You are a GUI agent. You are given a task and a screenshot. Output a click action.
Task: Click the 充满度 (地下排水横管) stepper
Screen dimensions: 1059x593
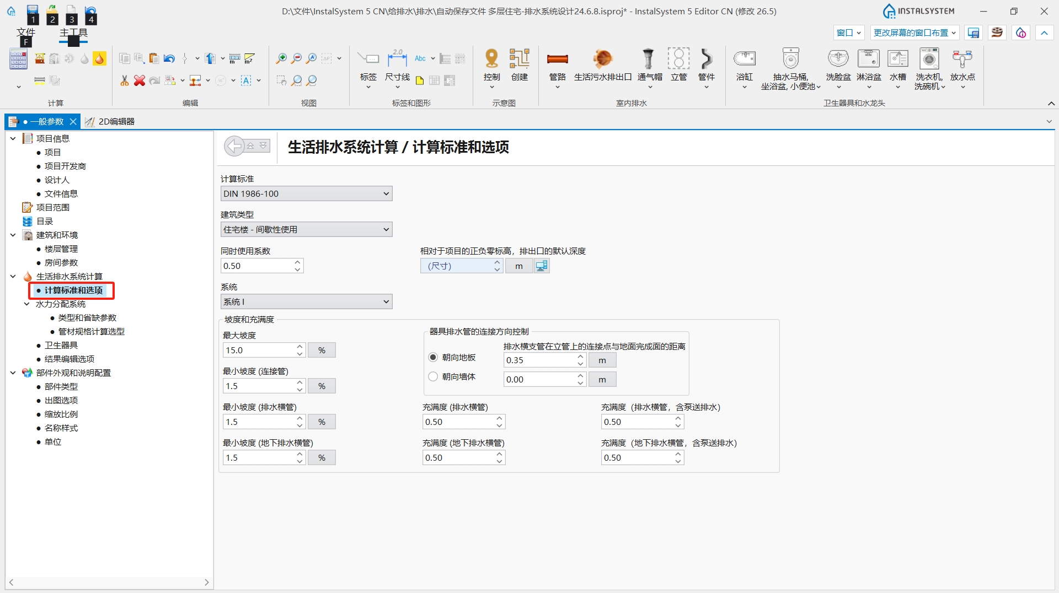click(x=499, y=457)
